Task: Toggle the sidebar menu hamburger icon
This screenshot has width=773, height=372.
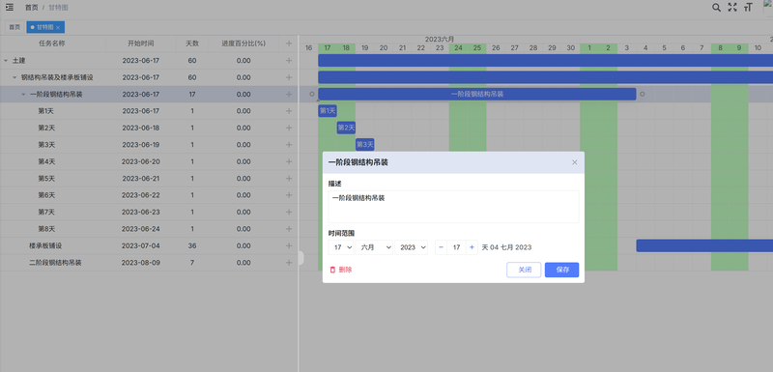Action: coord(10,7)
